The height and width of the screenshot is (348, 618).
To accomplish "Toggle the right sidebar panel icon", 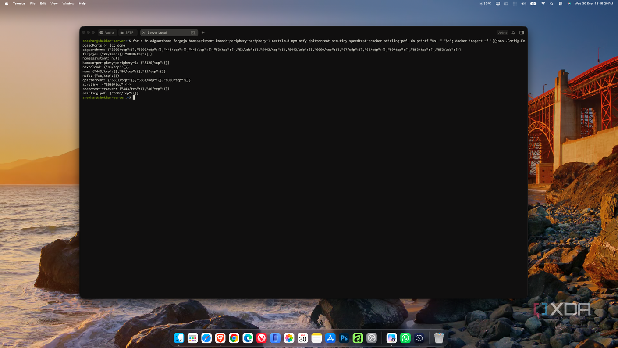I will (522, 32).
